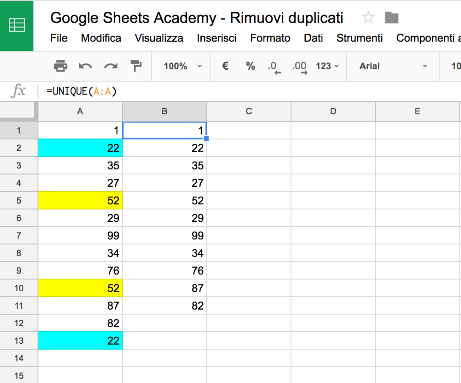Viewport: 461px width, 383px height.
Task: Click the fill handle on cell B1
Action: [206, 139]
